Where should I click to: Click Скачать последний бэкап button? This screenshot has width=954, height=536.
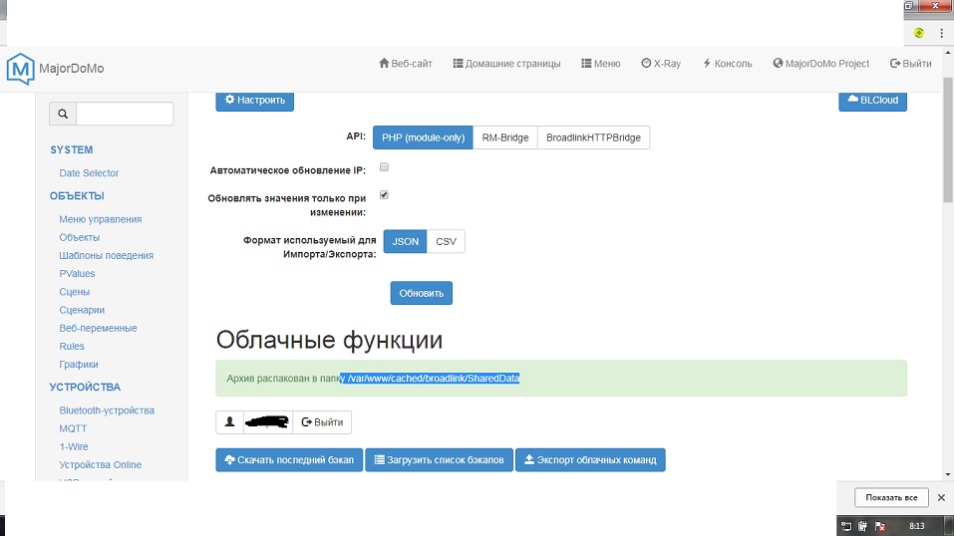pos(288,459)
